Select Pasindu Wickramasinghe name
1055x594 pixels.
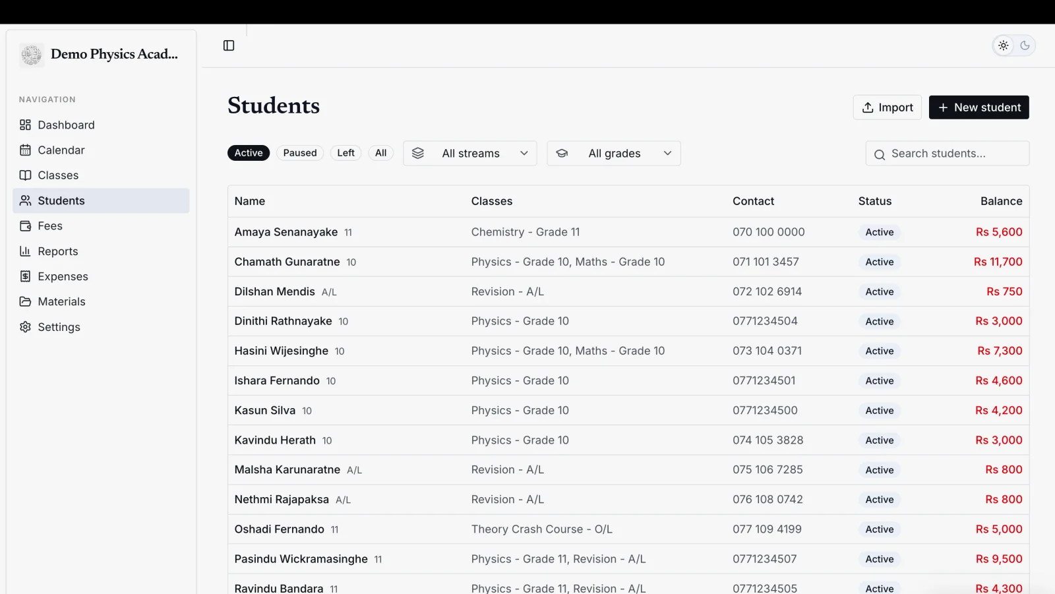pyautogui.click(x=301, y=558)
